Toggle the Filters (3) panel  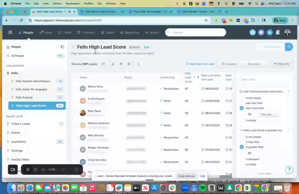point(281,64)
